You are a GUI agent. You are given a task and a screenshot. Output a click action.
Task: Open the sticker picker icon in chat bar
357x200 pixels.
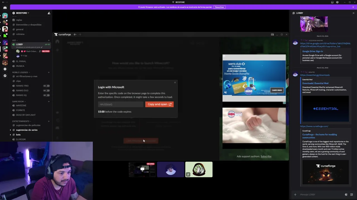346,194
